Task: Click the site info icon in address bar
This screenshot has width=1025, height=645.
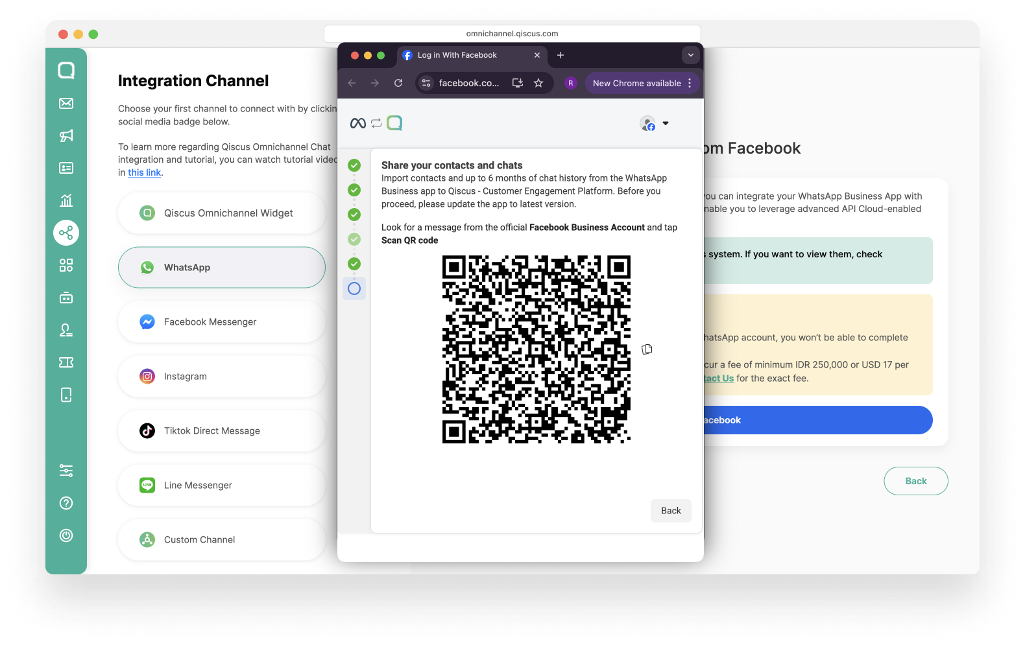Action: 426,83
